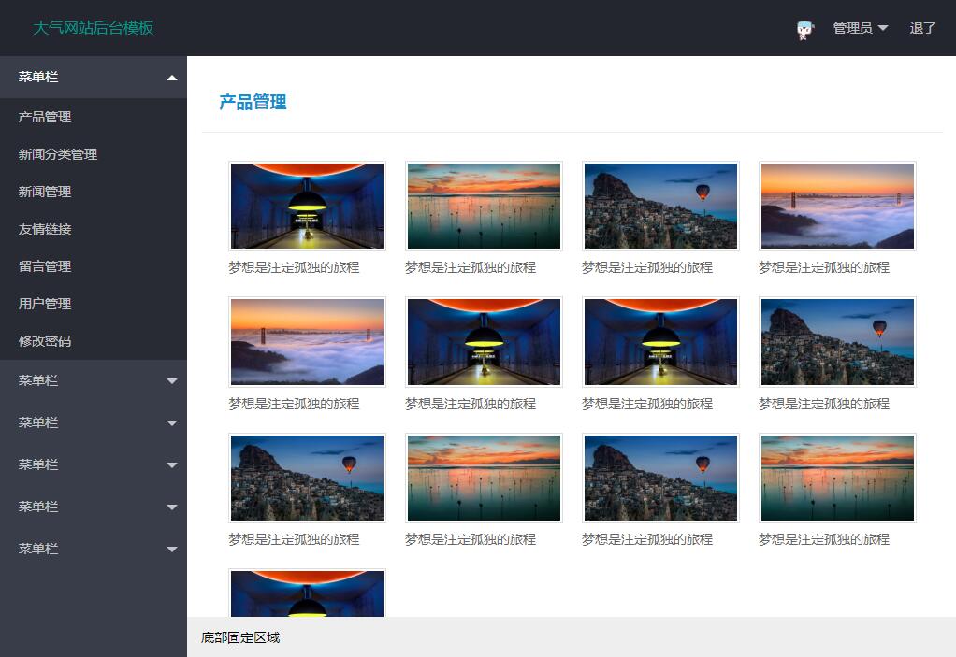Viewport: 956px width, 657px height.
Task: Expand the bottom-most 菜单栏 section
Action: [94, 549]
